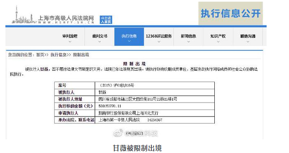Screen dimensions: 289x153
Task: Open the 知识产权 menu
Action: click(218, 36)
